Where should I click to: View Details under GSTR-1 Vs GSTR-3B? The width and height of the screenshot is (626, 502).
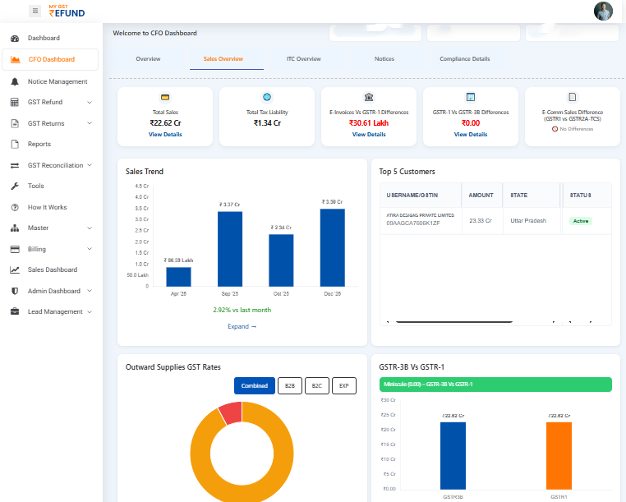coord(471,135)
